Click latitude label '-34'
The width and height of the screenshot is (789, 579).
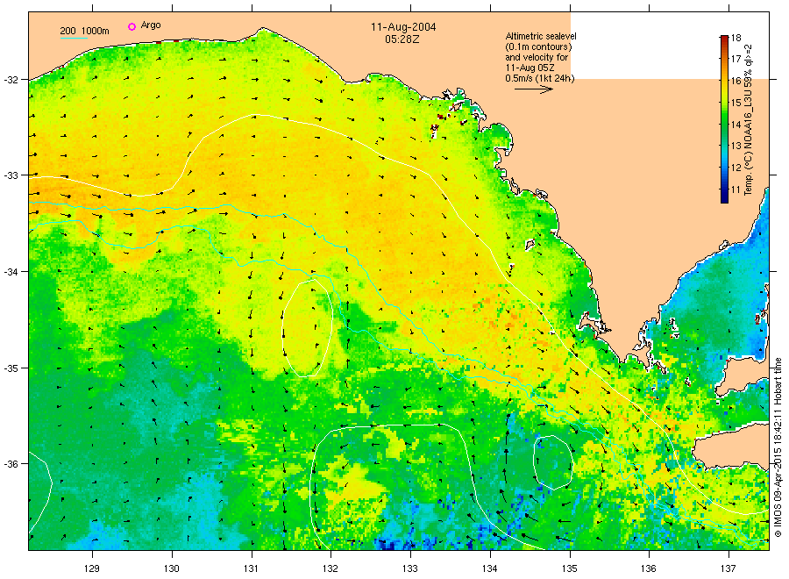tap(11, 272)
